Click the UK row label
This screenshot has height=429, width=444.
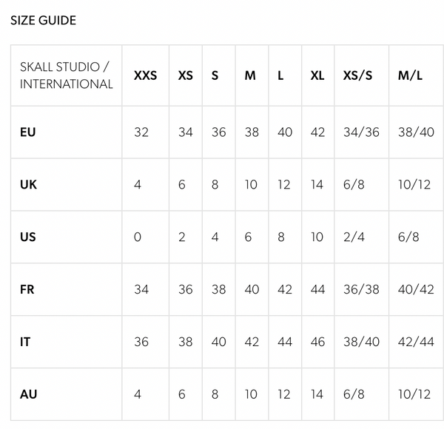tap(28, 184)
